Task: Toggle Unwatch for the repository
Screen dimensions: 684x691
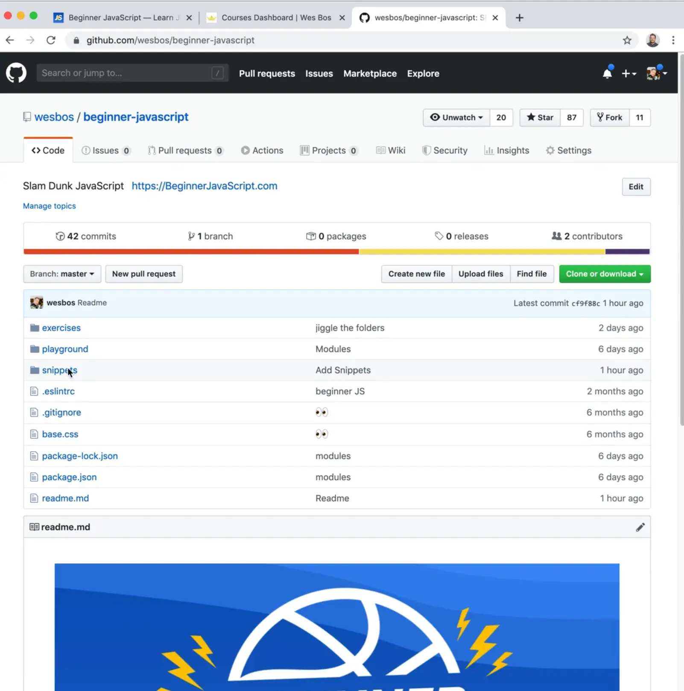Action: (456, 117)
